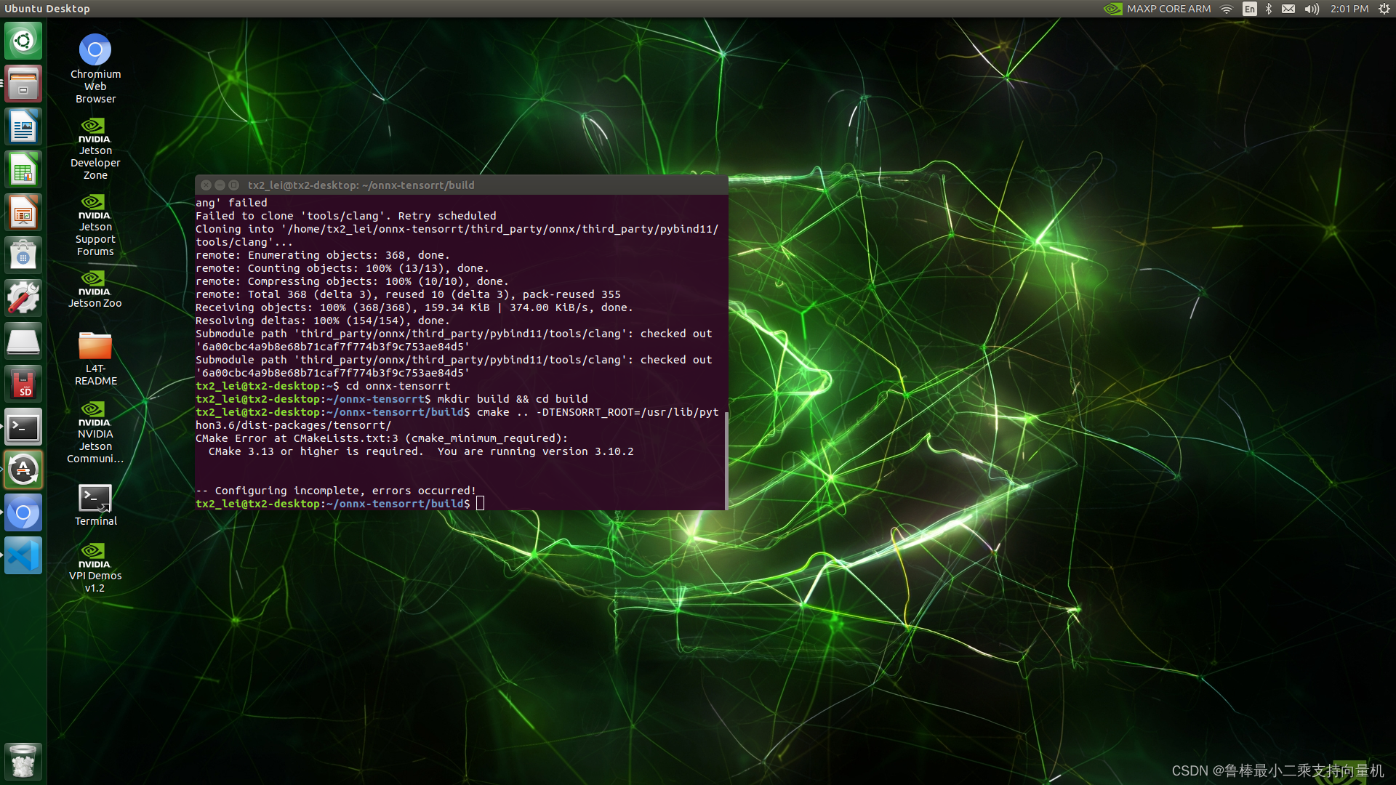Open Bluetooth indicator in top panel
1396x785 pixels.
coord(1269,9)
